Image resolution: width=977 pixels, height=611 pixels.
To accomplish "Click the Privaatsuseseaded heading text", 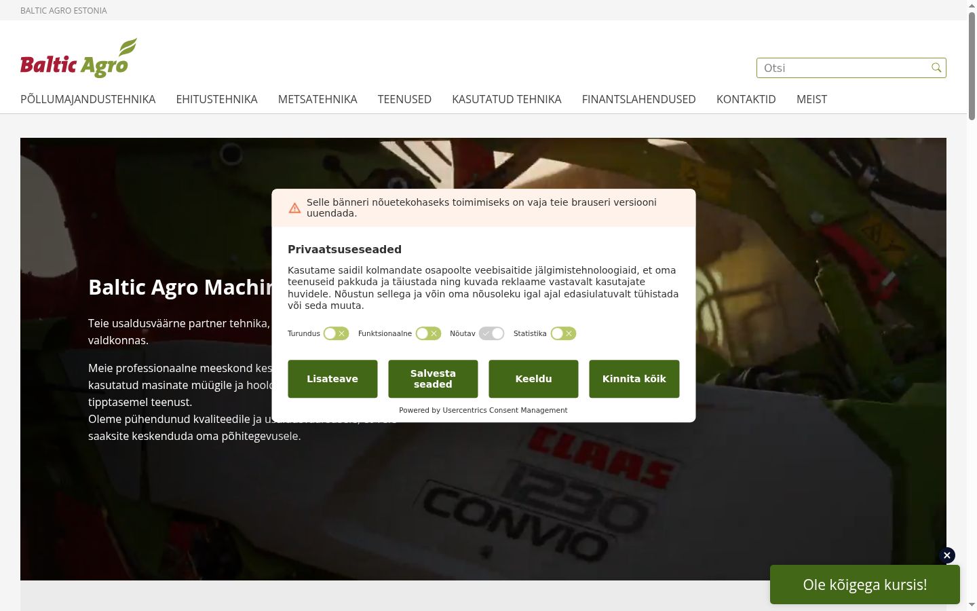I will click(345, 249).
